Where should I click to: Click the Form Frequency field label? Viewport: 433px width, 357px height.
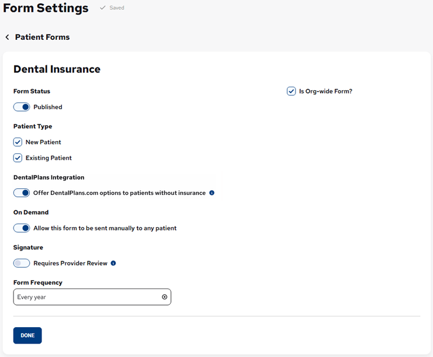(37, 283)
